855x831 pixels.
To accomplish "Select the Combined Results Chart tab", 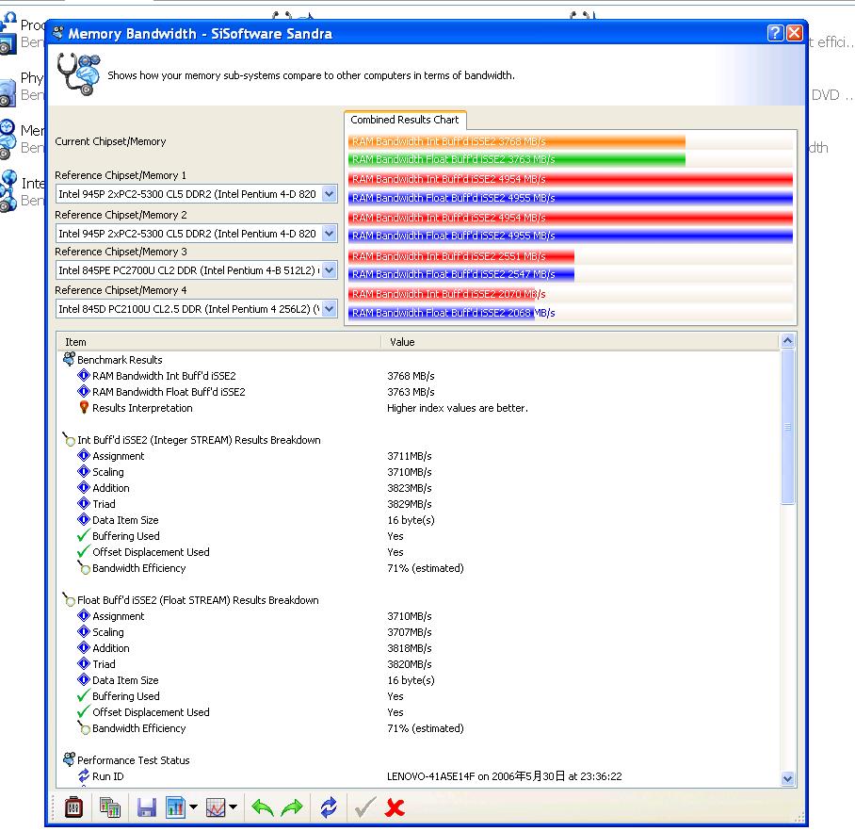I will tap(405, 120).
